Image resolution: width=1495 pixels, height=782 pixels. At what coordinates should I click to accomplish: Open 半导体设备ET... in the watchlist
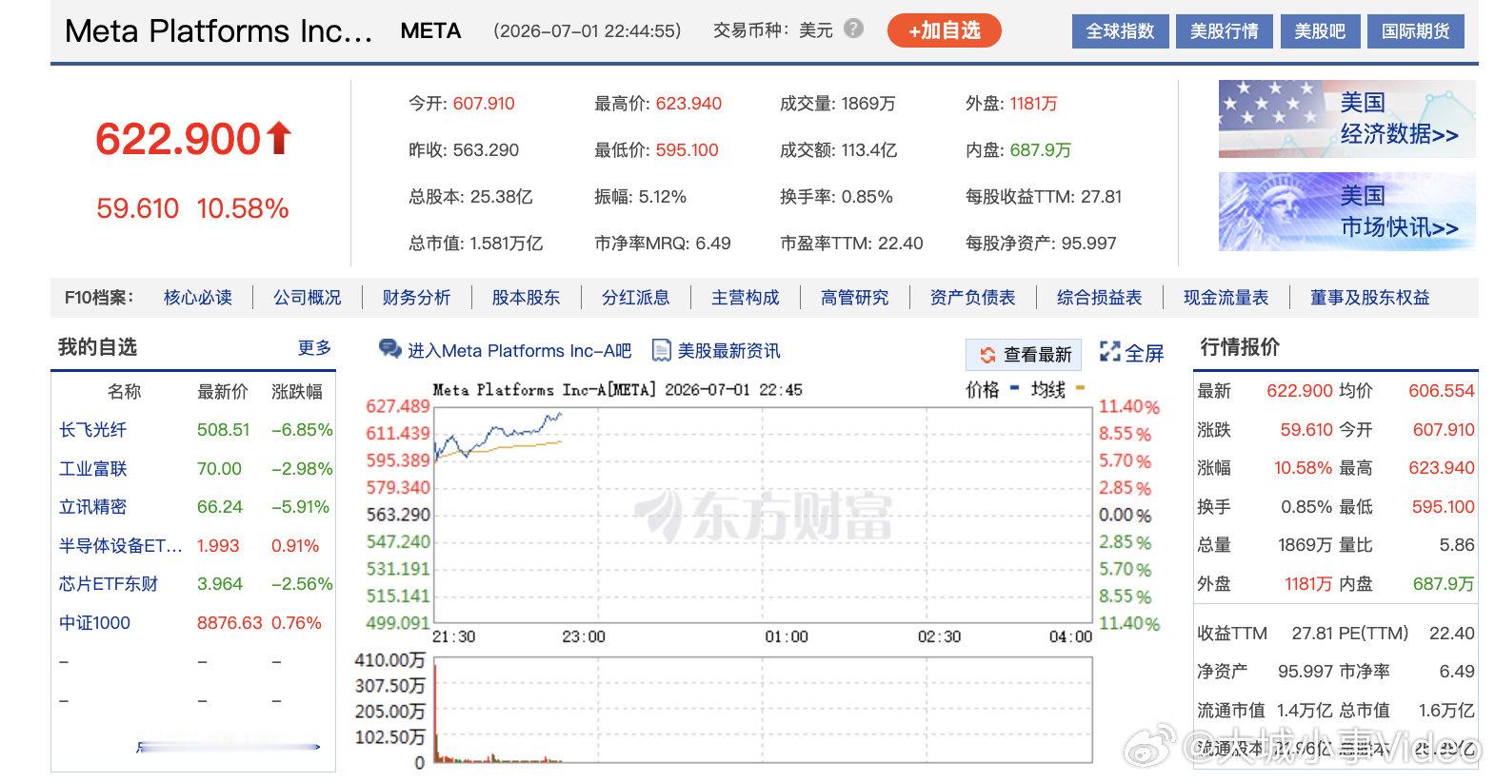(x=120, y=546)
